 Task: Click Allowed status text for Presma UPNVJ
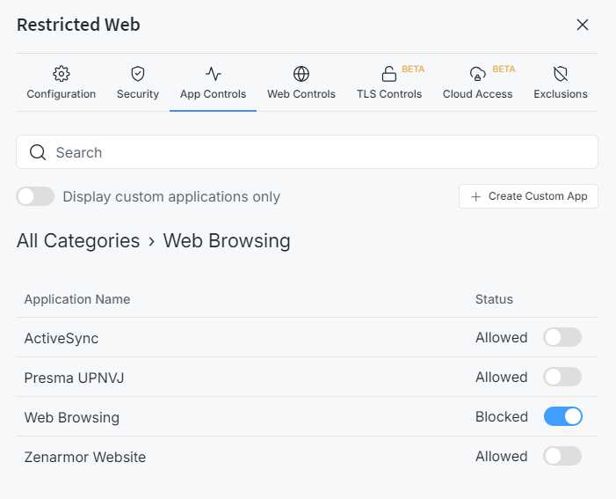click(x=501, y=378)
